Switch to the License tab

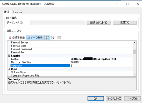17,12
